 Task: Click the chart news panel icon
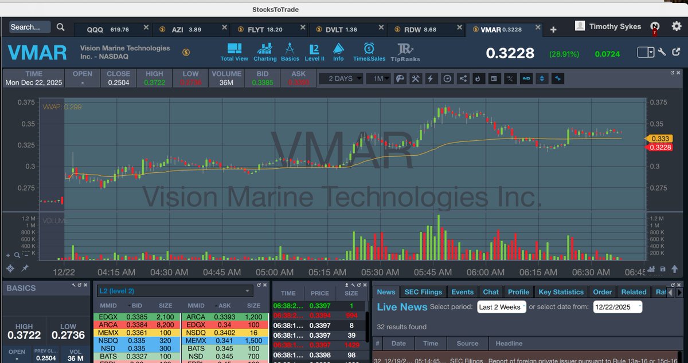pos(494,78)
